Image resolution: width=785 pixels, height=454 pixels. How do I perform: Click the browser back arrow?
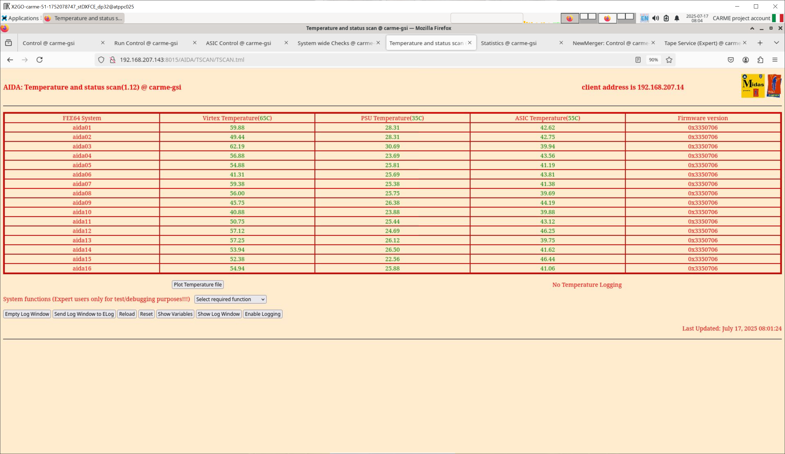coord(10,60)
